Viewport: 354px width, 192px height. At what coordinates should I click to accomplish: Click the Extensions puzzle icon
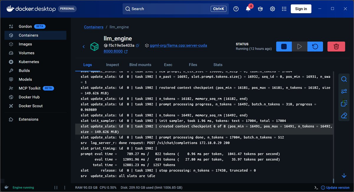coord(11,119)
